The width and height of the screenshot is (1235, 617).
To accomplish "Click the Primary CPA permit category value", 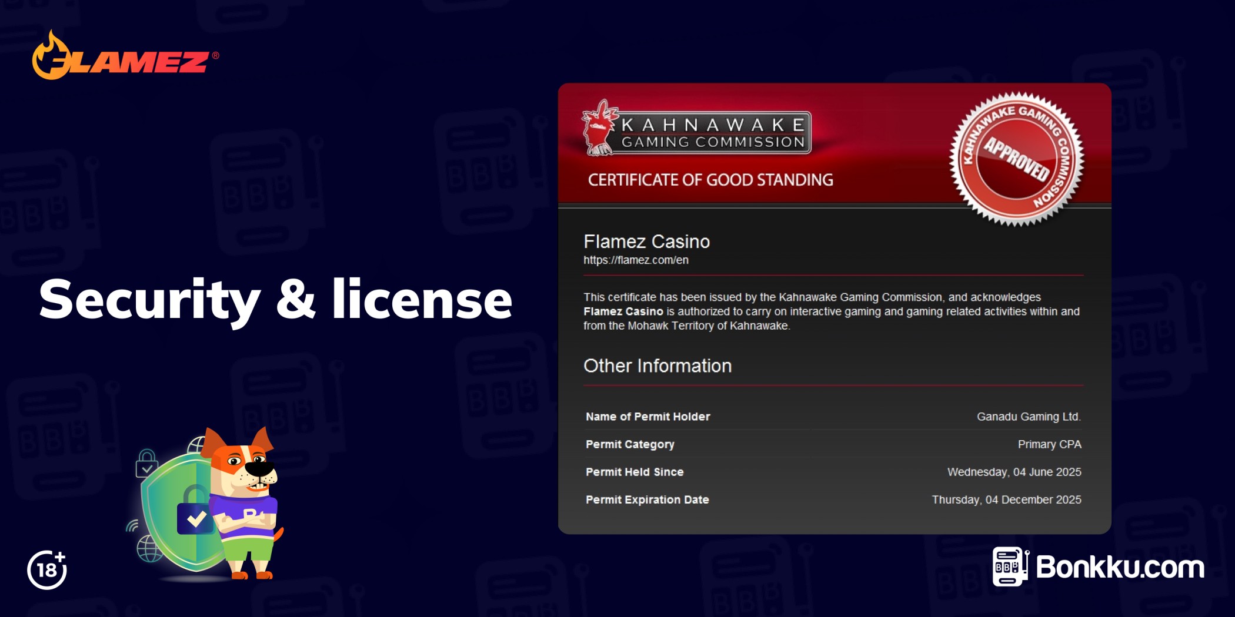I will click(1049, 444).
